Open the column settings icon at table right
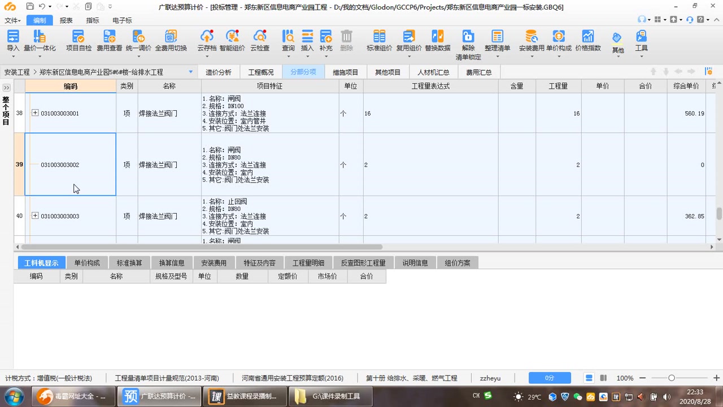 pos(708,72)
